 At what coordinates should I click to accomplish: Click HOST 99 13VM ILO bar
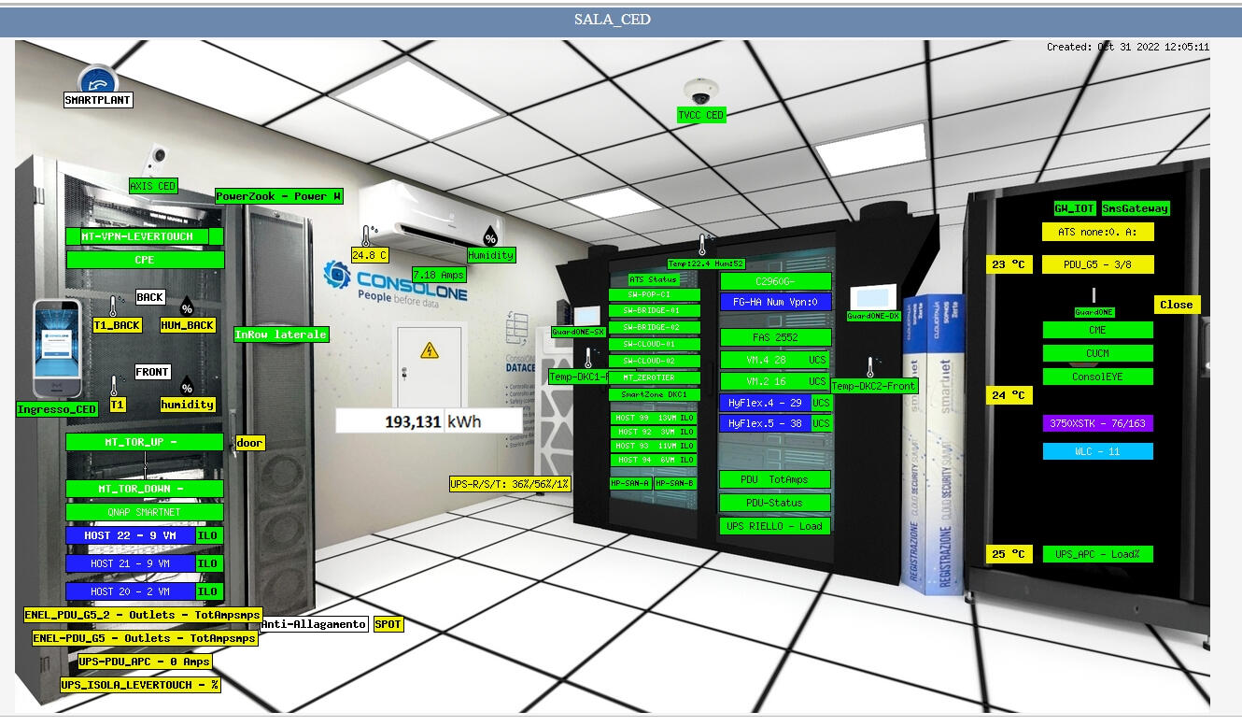coord(655,418)
